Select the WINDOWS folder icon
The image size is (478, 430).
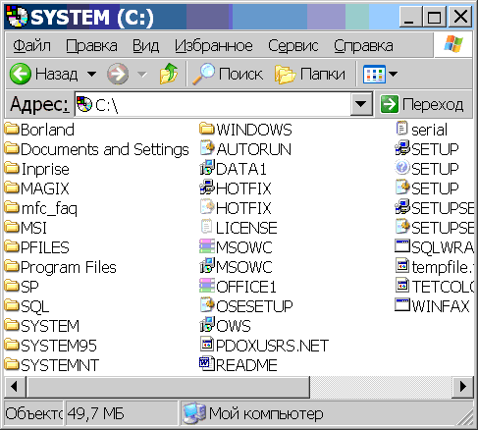click(207, 129)
